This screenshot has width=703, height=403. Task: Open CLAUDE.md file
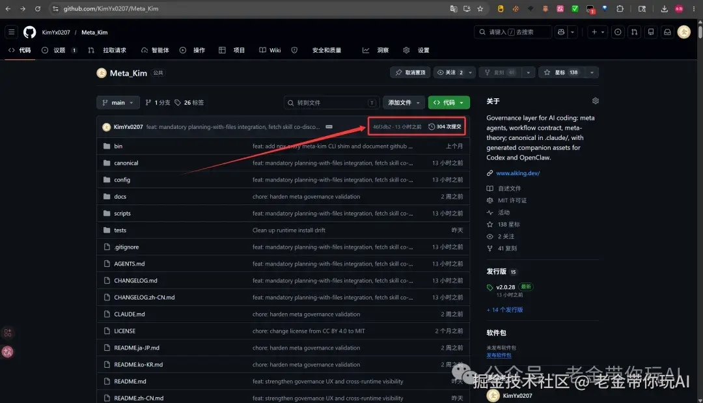pos(129,314)
